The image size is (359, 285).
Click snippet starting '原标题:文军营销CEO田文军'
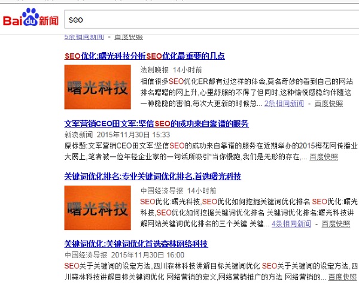coord(211,151)
